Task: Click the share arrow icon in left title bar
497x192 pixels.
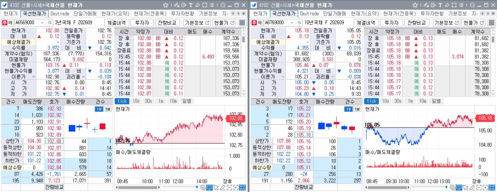Action: (x=198, y=5)
